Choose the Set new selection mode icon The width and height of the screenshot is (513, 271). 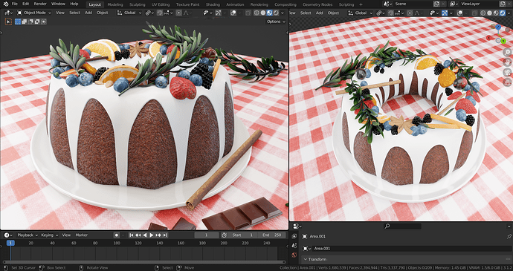(x=18, y=22)
